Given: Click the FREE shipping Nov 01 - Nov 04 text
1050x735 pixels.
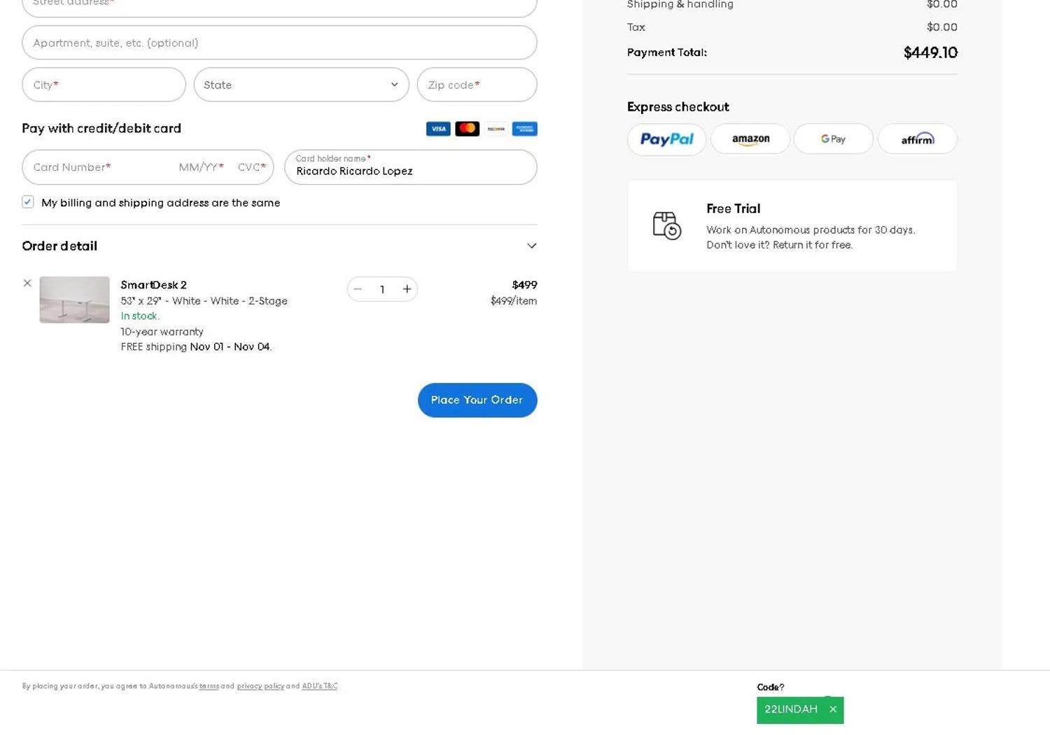Looking at the screenshot, I should 196,347.
